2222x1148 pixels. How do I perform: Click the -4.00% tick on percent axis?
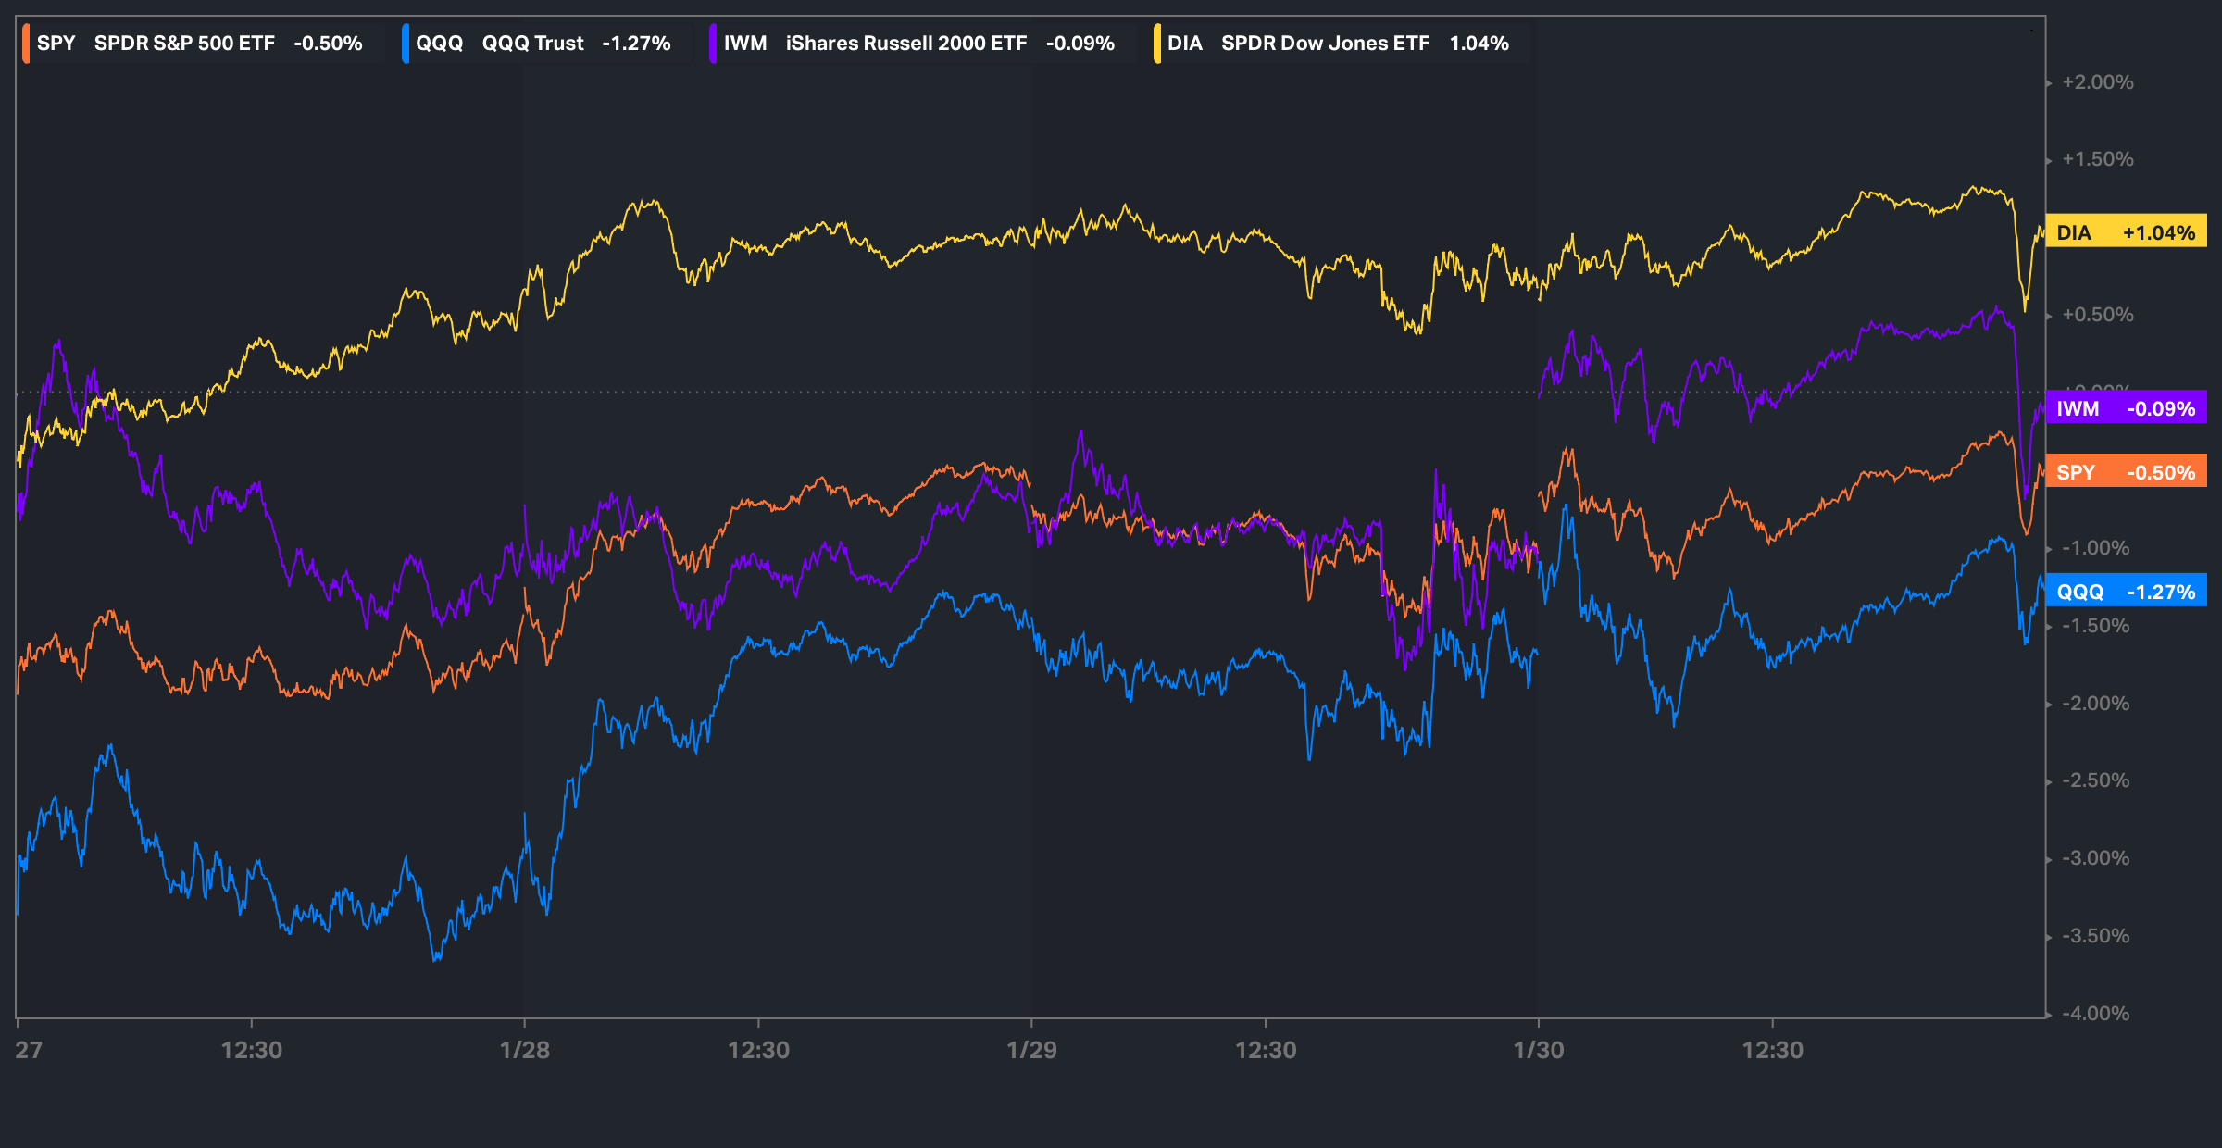point(2095,1013)
